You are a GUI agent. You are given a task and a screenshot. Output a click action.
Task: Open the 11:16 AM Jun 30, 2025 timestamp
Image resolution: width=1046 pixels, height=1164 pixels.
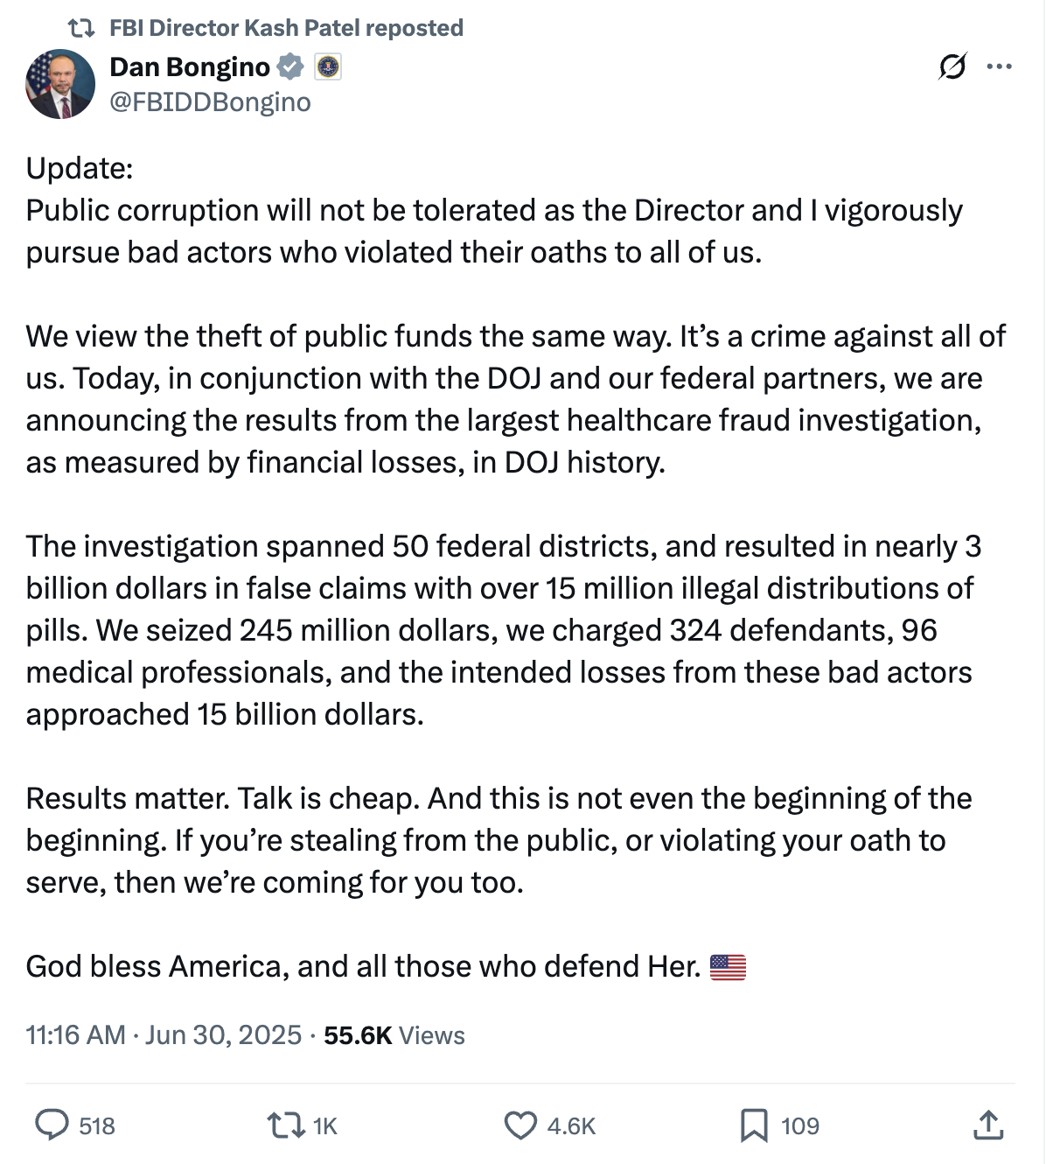(164, 1035)
